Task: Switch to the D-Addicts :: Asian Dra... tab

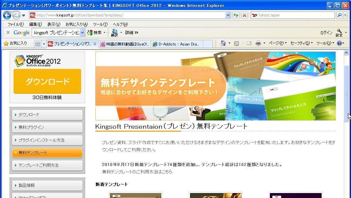Action: coord(177,44)
